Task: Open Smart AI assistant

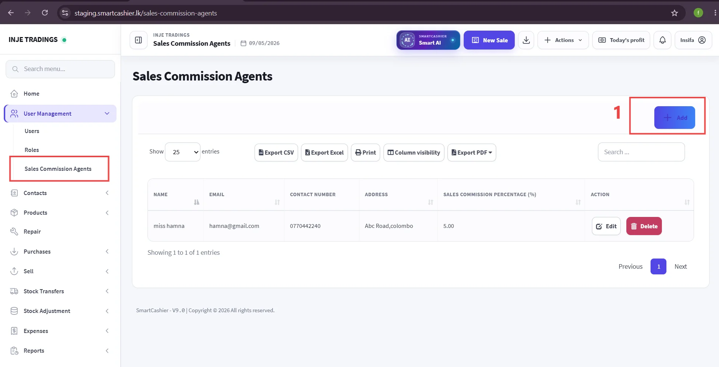Action: click(x=428, y=40)
